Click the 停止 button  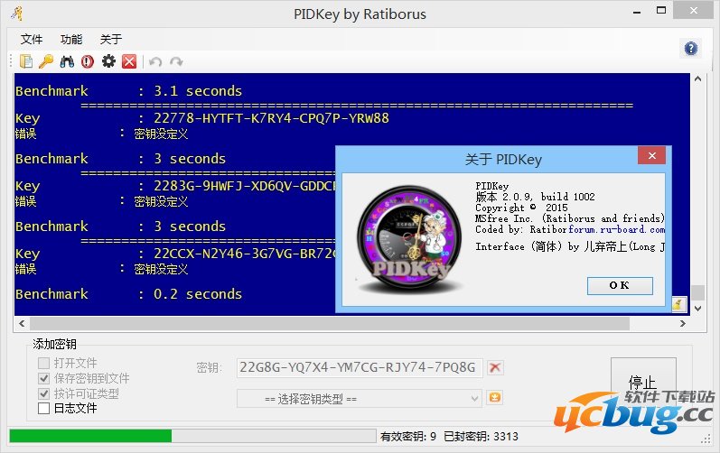643,382
